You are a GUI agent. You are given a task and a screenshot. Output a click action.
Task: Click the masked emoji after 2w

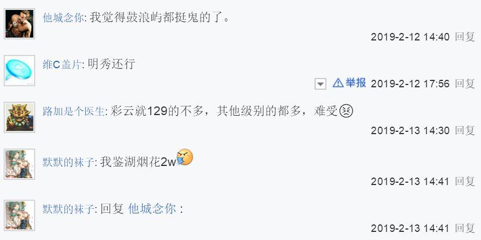point(185,157)
